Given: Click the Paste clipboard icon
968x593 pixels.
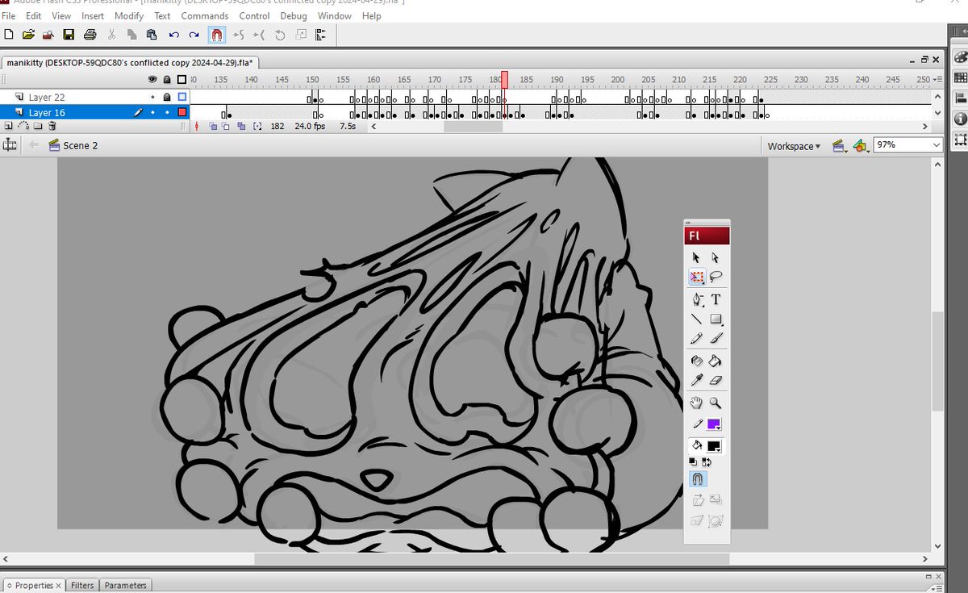Looking at the screenshot, I should tap(151, 35).
